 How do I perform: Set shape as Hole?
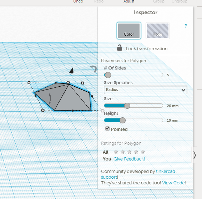tap(157, 31)
